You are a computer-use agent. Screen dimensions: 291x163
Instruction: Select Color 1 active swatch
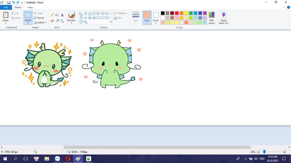point(147,18)
